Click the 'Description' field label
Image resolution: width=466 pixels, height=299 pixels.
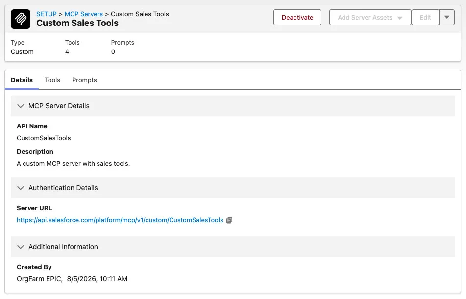[35, 152]
